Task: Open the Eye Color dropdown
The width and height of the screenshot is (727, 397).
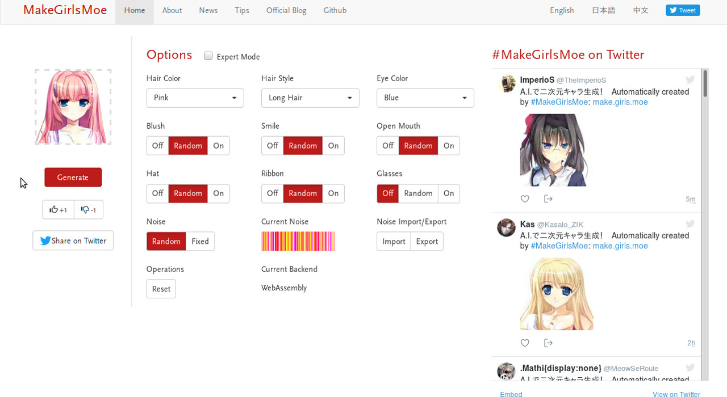Action: 425,98
